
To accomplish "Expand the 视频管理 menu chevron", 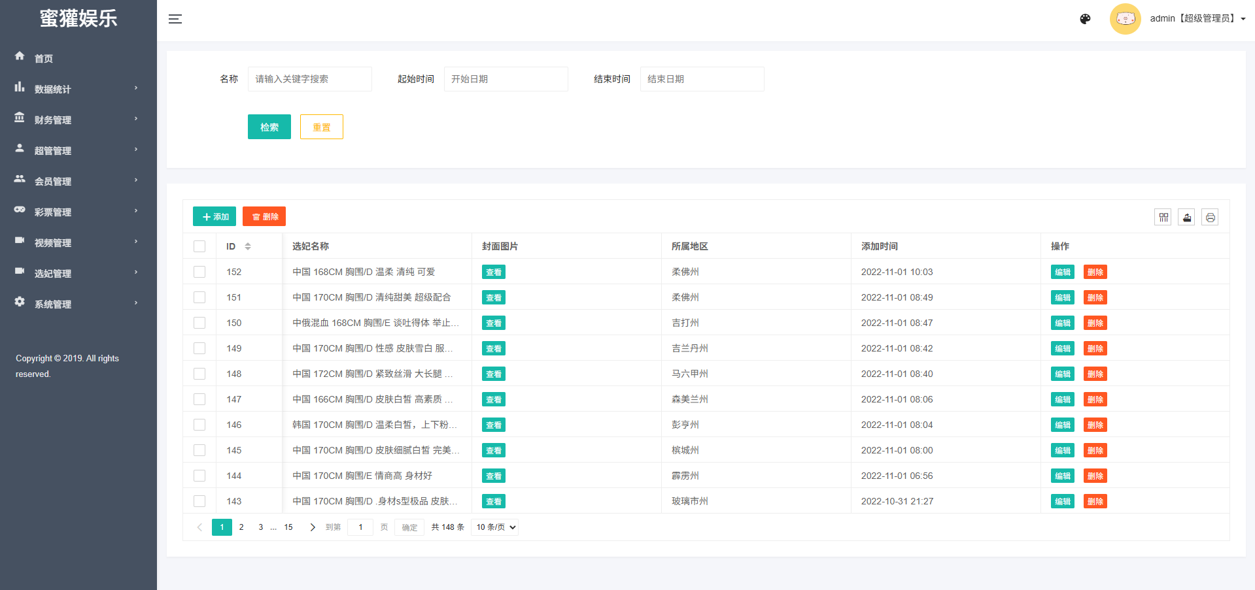I will (136, 241).
